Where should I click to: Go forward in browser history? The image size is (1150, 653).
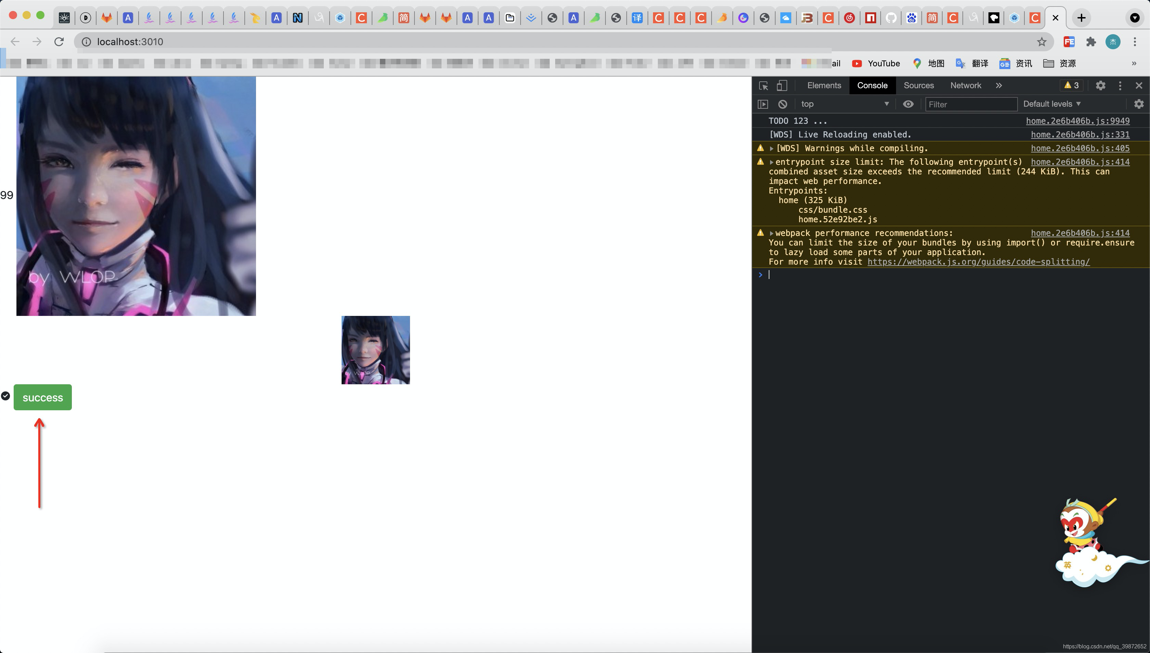click(37, 42)
